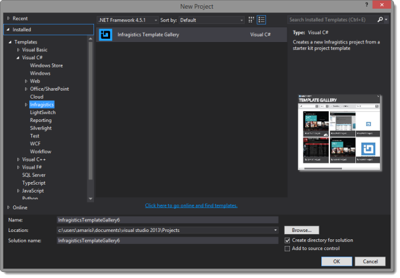The image size is (400, 278).
Task: Click the project Name input field
Action: click(167, 219)
